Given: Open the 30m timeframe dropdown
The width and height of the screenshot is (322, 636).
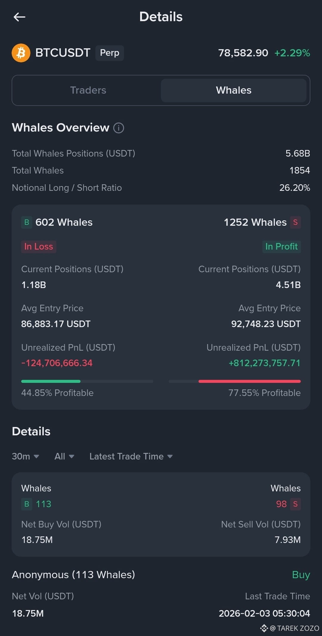Looking at the screenshot, I should click(x=25, y=457).
